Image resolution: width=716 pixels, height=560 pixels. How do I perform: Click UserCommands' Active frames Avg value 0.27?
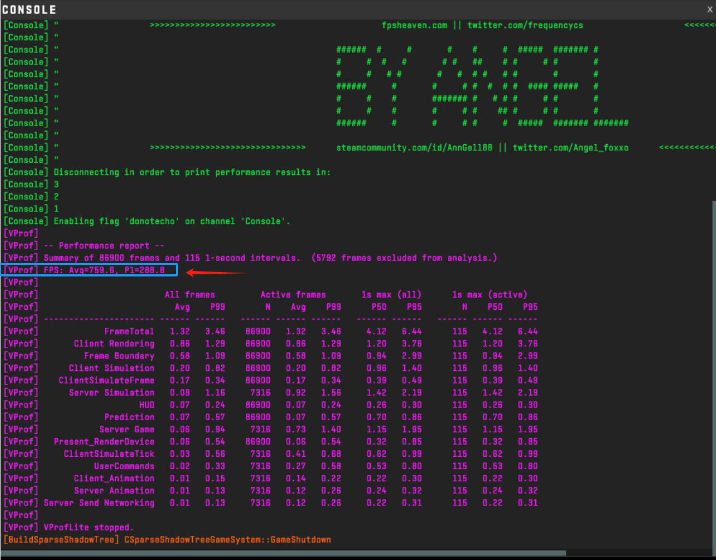pos(295,466)
